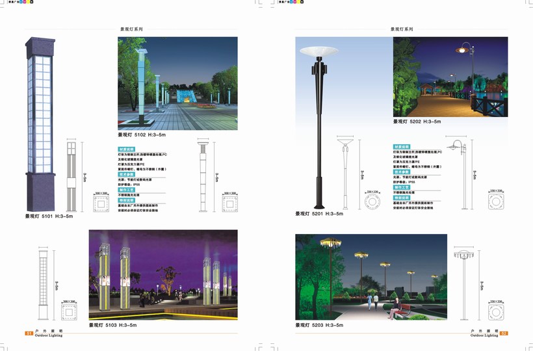
Task: Select the 5202 lakeside walkway photo
Action: [452, 77]
